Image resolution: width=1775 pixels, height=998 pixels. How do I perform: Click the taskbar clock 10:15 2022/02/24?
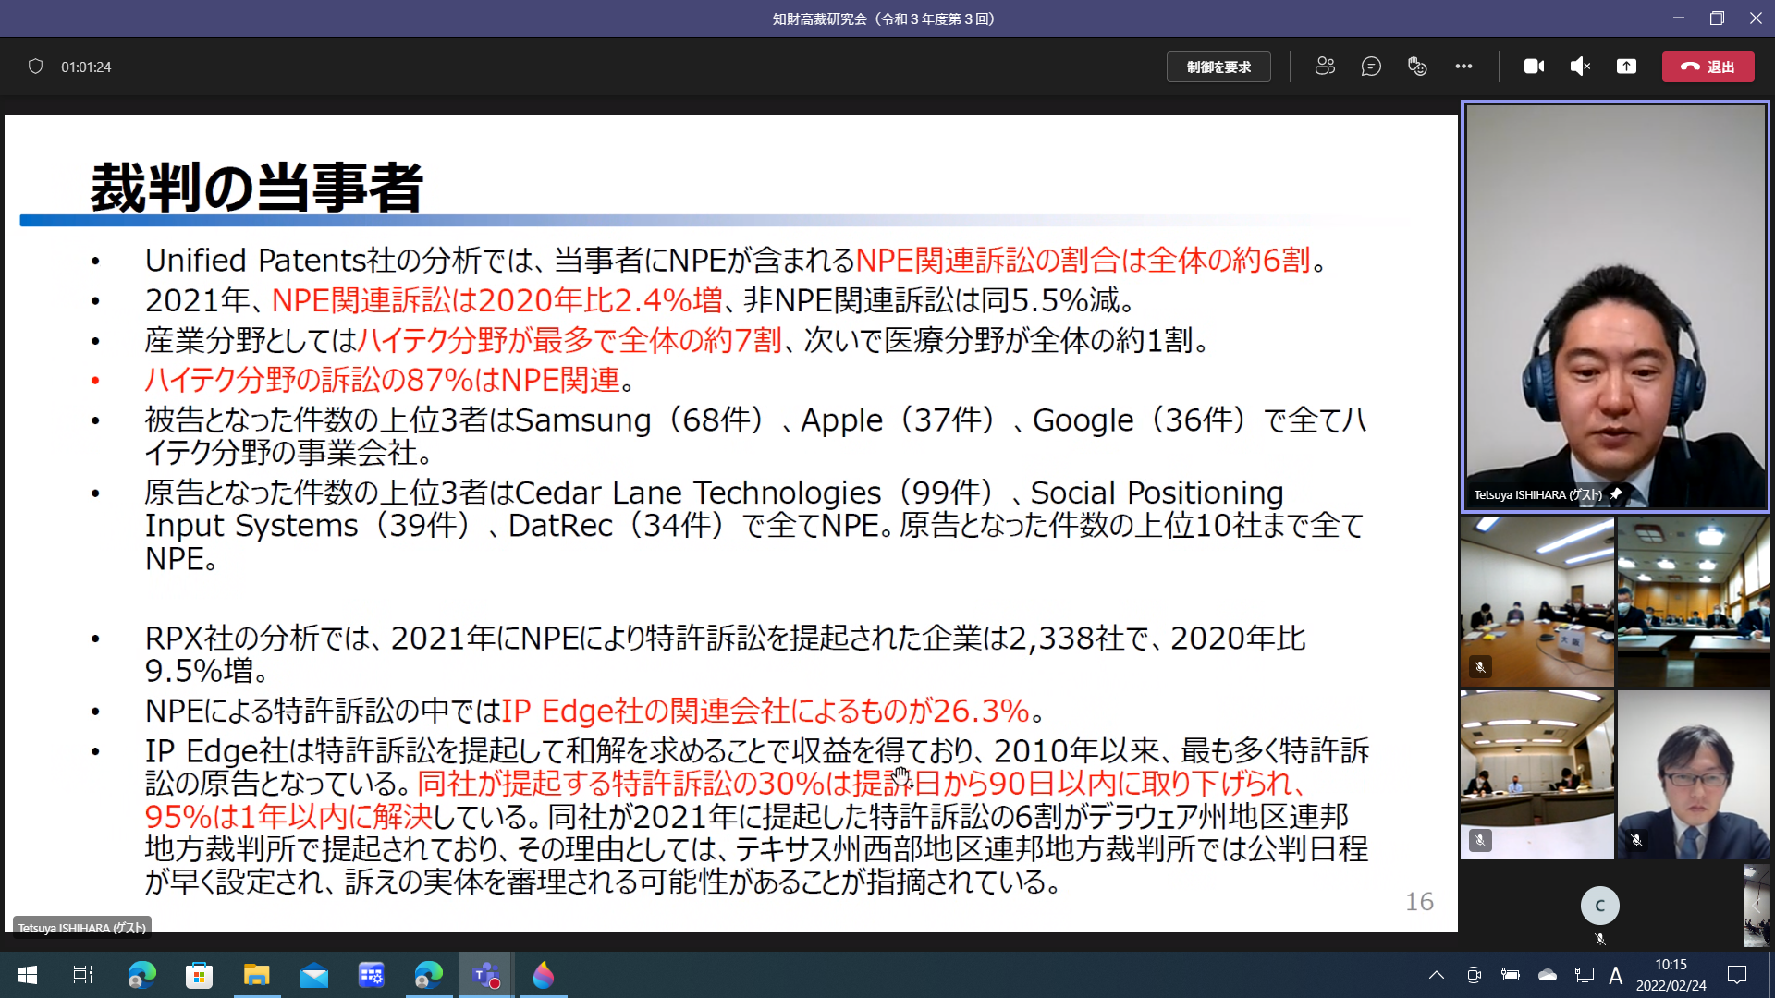click(x=1671, y=975)
